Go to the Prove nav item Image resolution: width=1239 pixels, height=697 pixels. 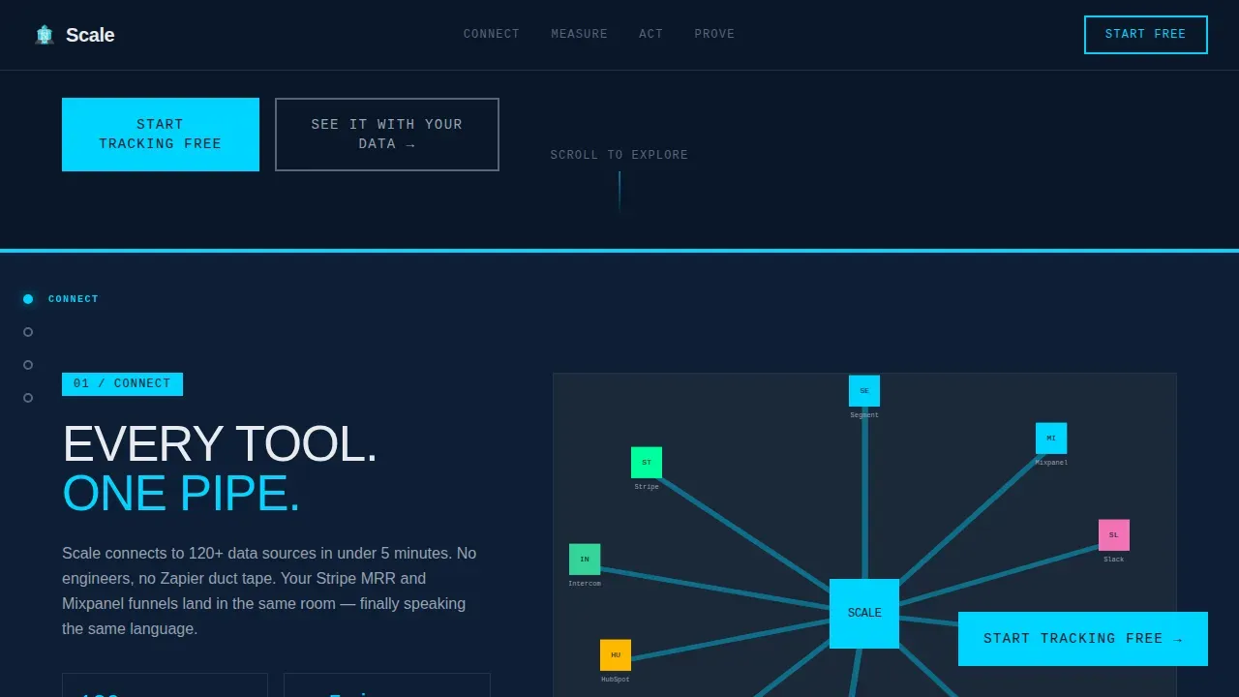714,34
